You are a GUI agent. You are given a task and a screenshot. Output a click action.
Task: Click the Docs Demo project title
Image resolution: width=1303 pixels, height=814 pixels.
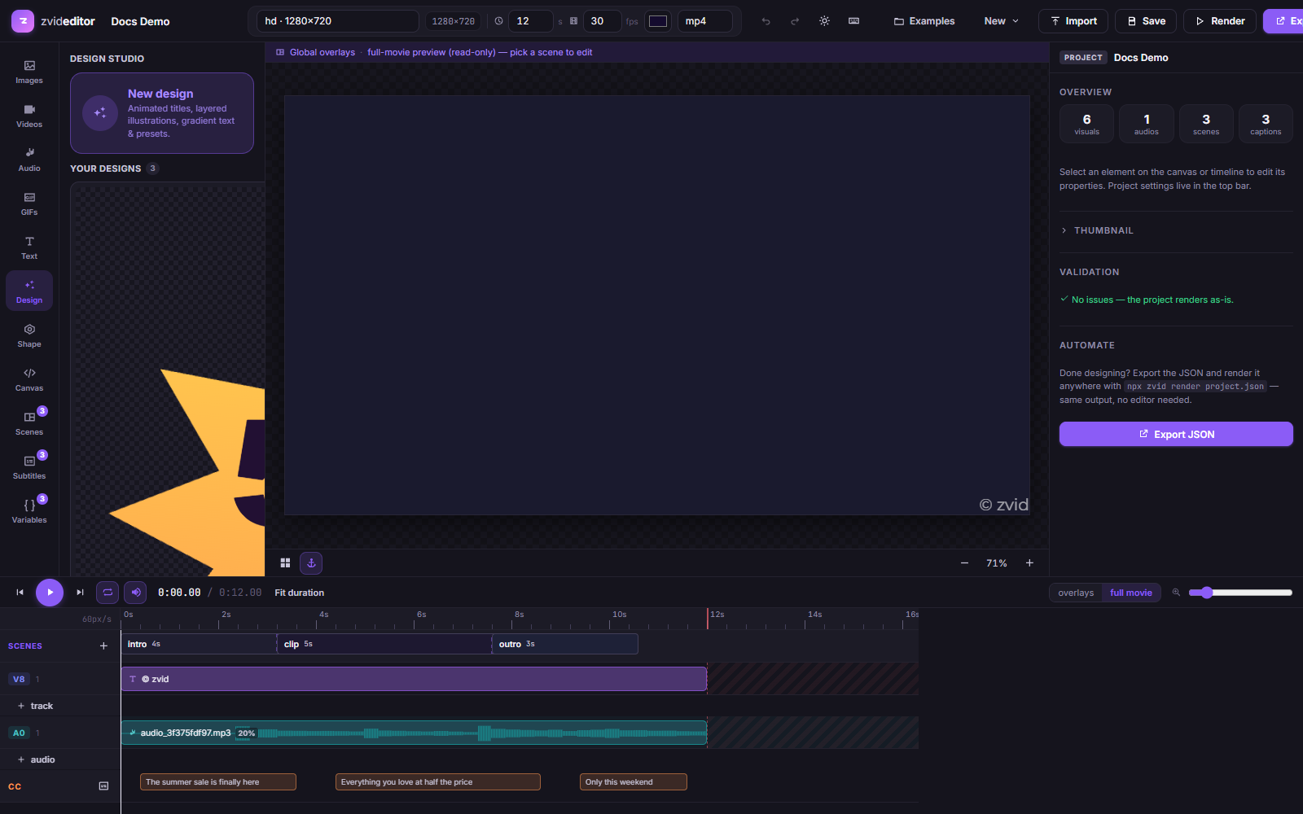(x=140, y=21)
